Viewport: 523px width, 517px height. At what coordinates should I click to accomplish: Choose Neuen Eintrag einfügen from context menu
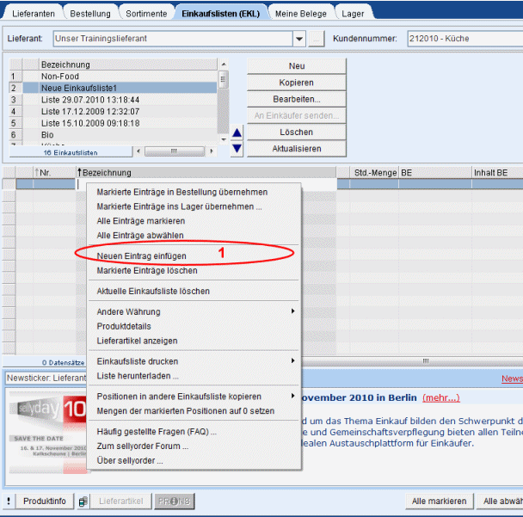141,256
